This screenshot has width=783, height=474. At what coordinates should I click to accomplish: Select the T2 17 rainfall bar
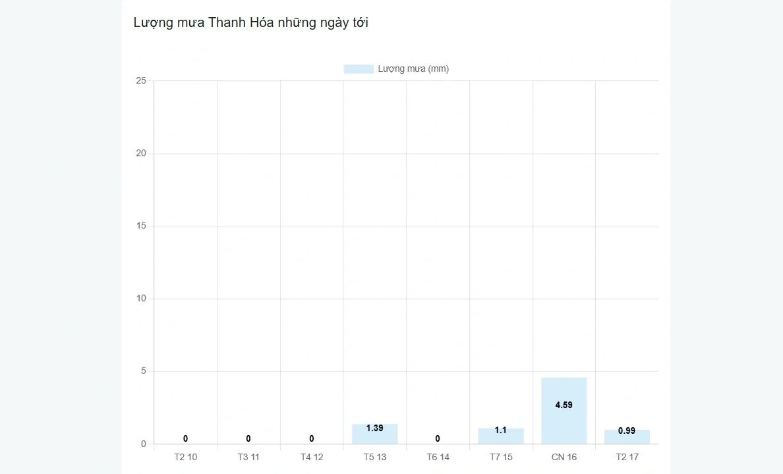[x=627, y=440]
